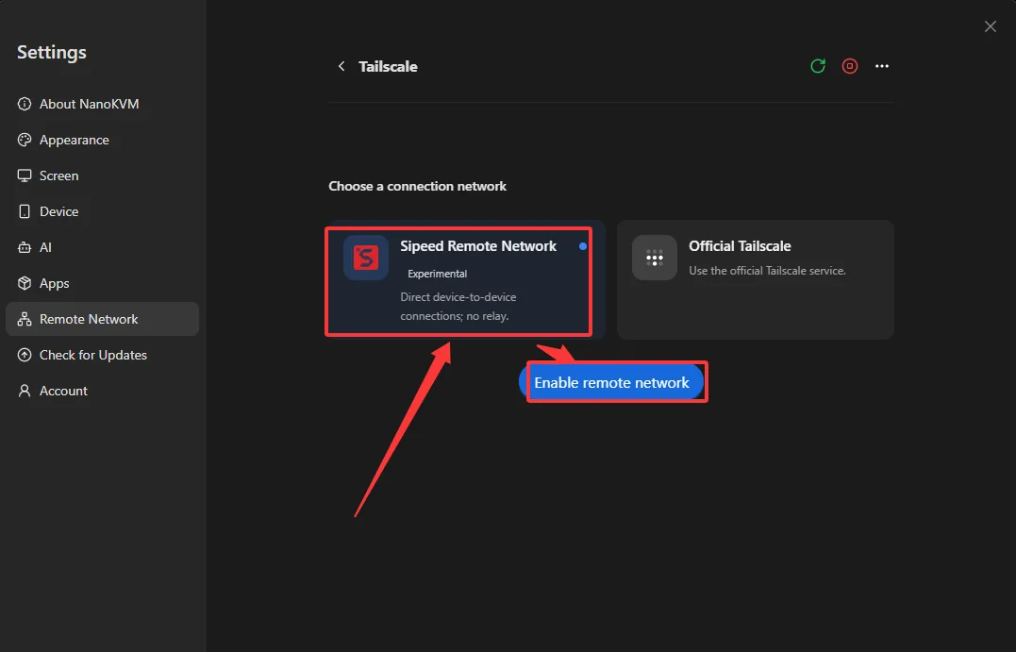Open the Account settings page
The image size is (1016, 652).
tap(103, 391)
